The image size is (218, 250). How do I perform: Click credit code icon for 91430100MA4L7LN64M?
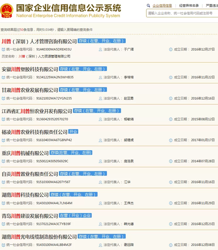pos(3,203)
